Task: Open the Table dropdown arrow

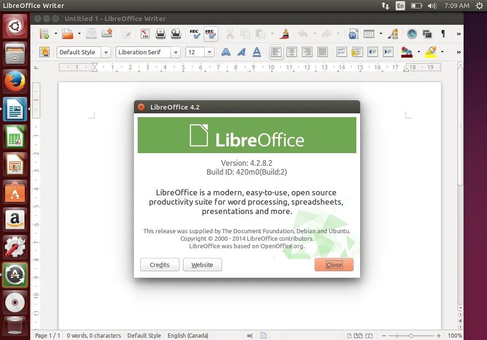Action: [x=381, y=34]
